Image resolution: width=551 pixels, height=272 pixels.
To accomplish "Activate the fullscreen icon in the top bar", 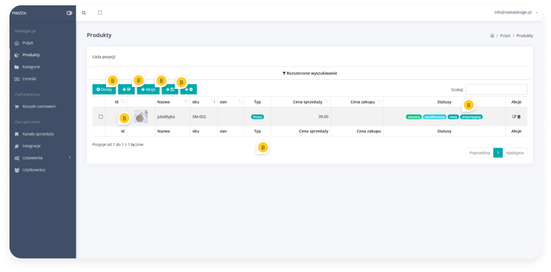I will click(100, 13).
